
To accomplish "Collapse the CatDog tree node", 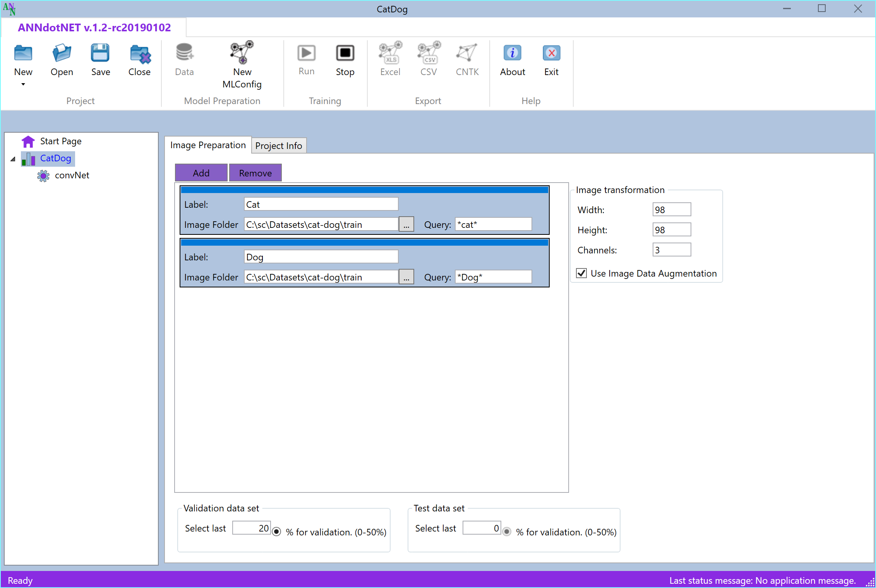I will tap(13, 159).
